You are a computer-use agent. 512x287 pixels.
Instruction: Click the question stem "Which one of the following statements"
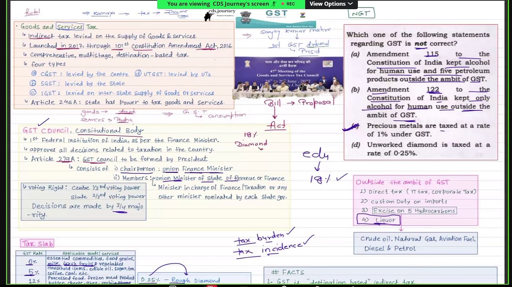point(418,39)
